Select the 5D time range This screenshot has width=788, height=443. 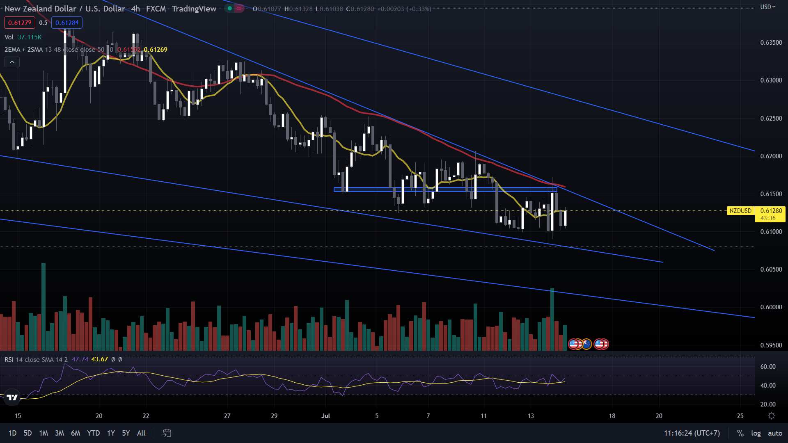click(27, 433)
